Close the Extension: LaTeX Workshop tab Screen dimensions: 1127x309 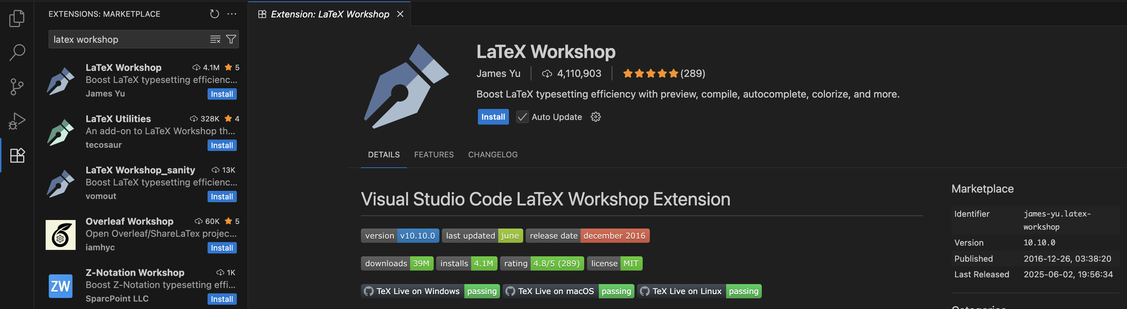pyautogui.click(x=400, y=14)
